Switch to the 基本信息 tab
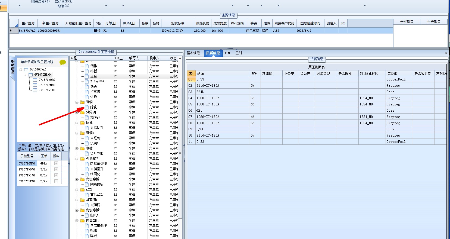 (193, 53)
